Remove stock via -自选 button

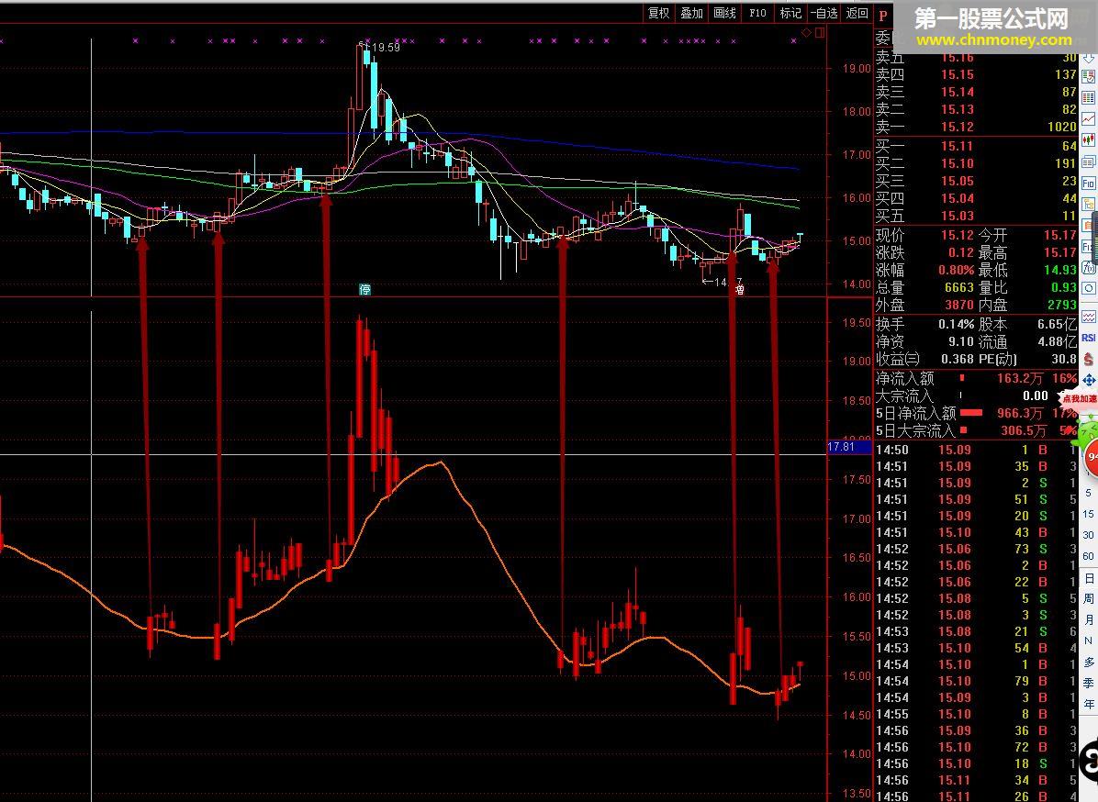823,13
